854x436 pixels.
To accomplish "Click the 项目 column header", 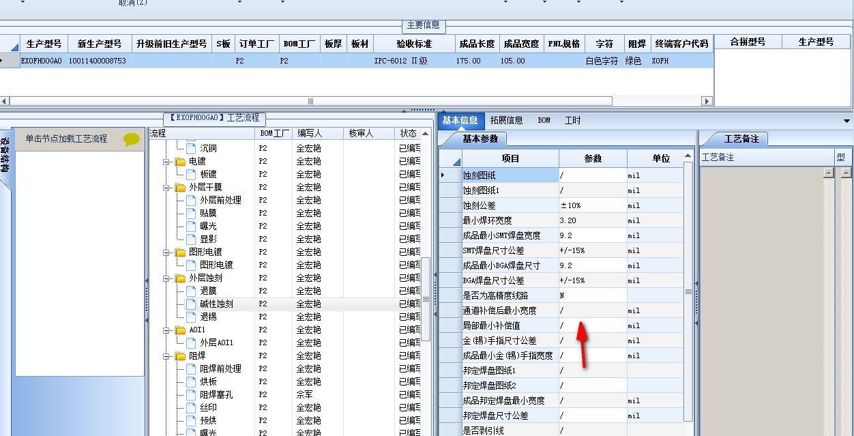I will pyautogui.click(x=510, y=158).
